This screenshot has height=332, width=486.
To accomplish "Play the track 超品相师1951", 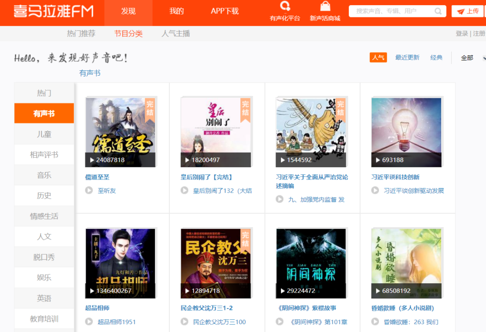I will point(89,322).
